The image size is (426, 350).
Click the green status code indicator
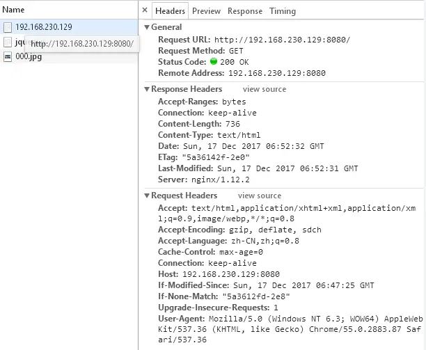pos(214,61)
